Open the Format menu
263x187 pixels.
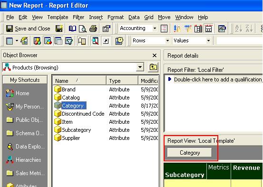[116, 17]
